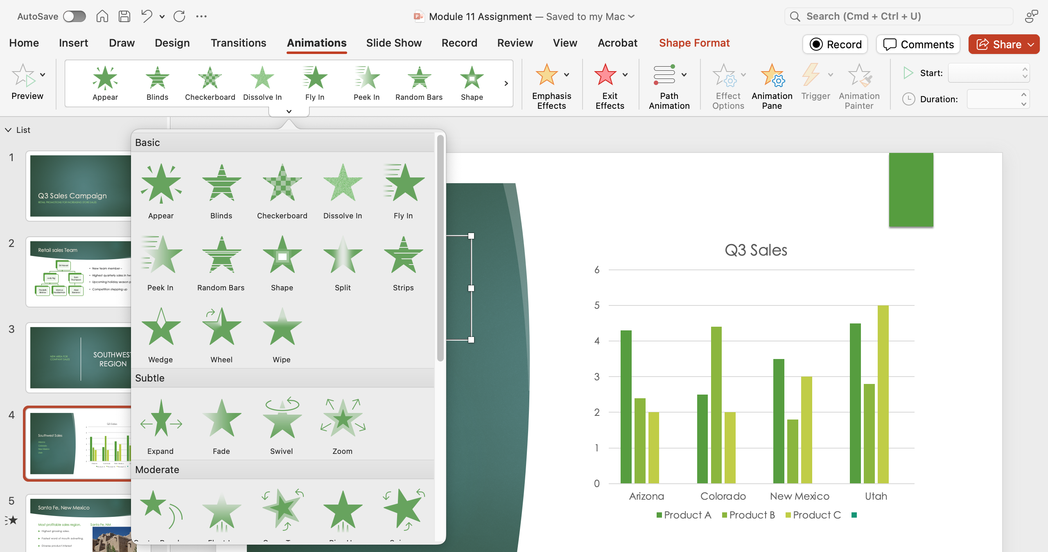
Task: Click the Product A legend swatch
Action: 659,515
